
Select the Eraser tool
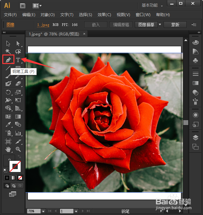click(18, 83)
